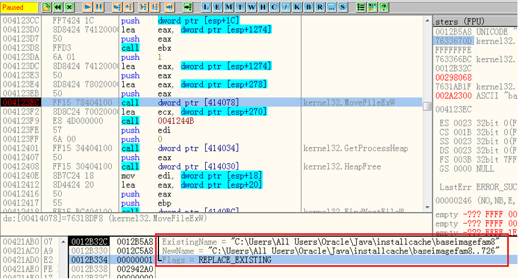Show Threads window with T button
The image size is (518, 280).
coord(240,7)
